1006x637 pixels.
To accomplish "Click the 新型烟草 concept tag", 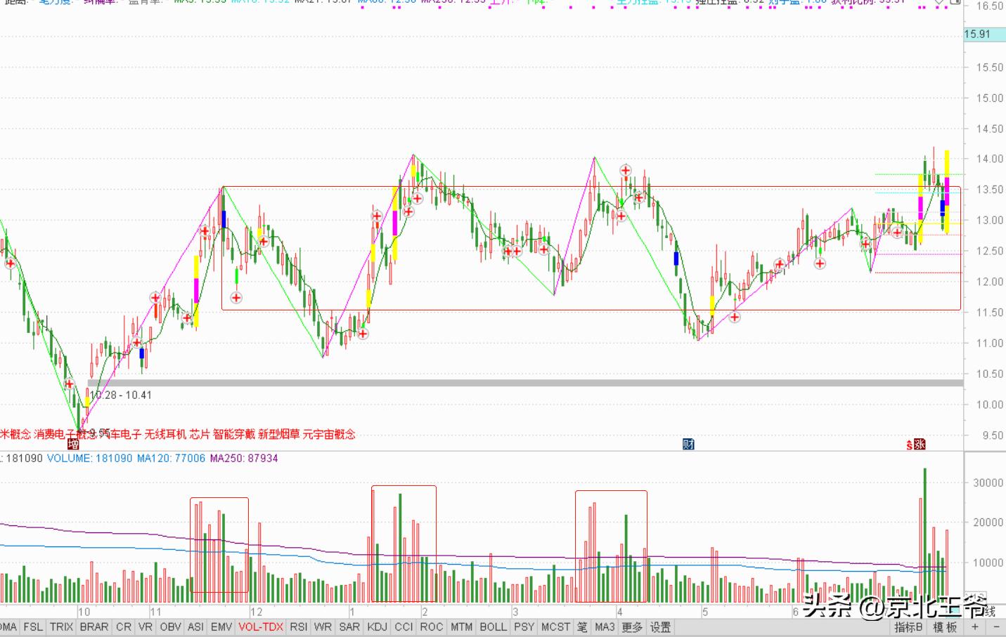I will pos(278,434).
